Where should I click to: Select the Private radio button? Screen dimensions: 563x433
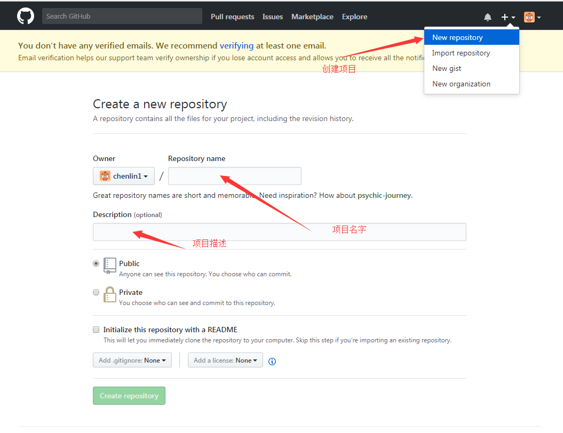[96, 292]
